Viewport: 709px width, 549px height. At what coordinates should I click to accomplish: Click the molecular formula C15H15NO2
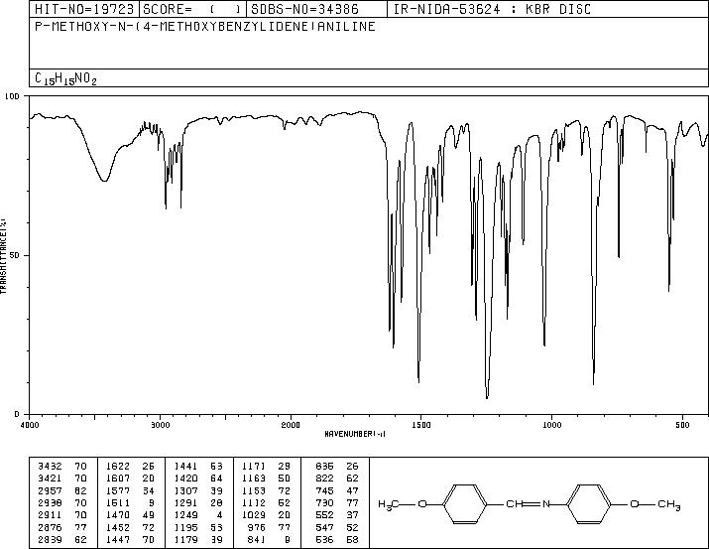[x=65, y=78]
